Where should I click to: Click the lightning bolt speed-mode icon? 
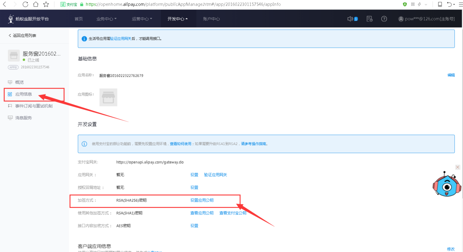[x=420, y=4]
